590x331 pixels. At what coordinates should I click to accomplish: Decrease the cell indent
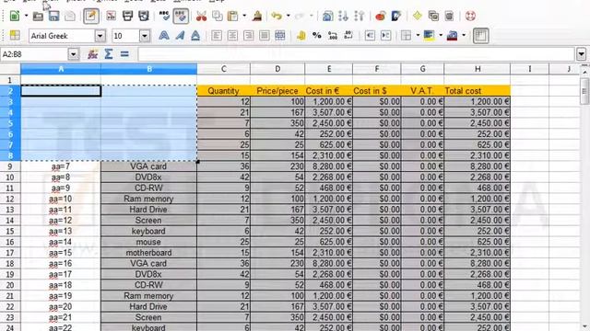click(370, 36)
